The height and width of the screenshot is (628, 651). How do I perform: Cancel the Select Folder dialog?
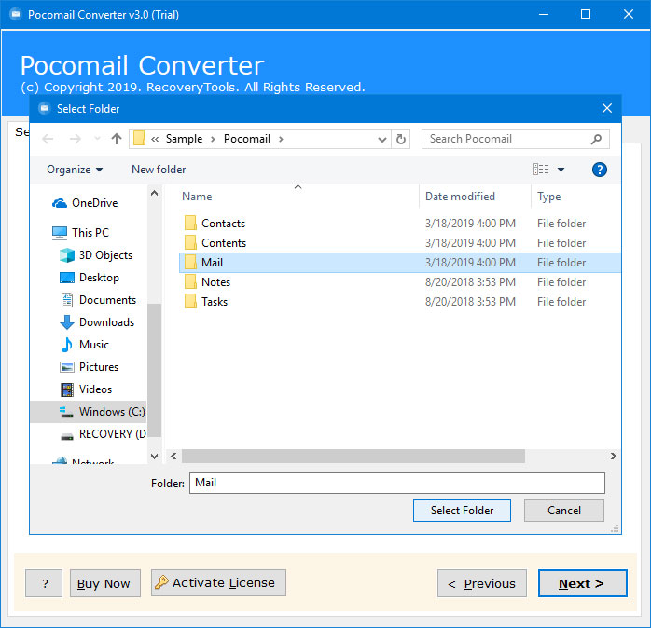pos(564,511)
